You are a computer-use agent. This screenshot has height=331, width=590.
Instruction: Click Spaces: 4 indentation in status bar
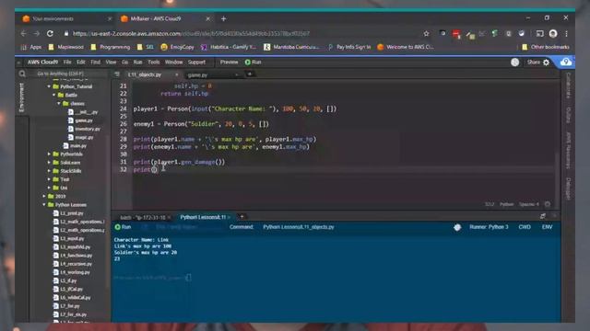pos(529,204)
